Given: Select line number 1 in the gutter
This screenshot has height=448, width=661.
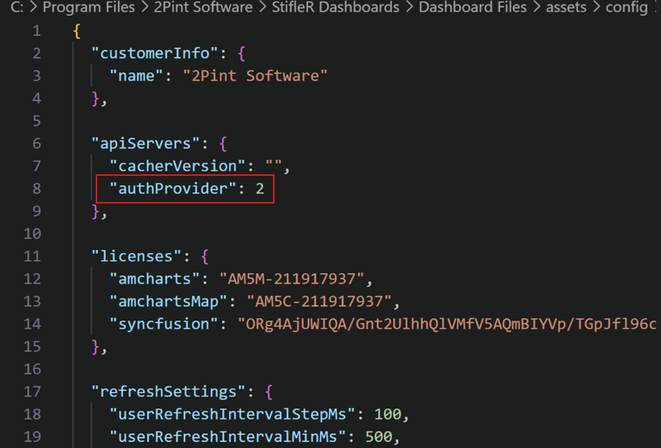Looking at the screenshot, I should pyautogui.click(x=36, y=31).
